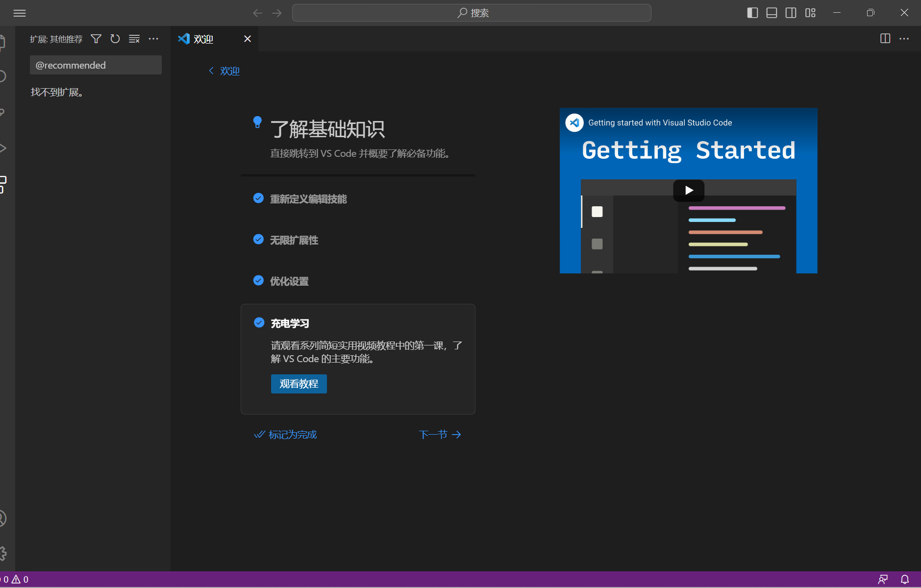Open Run and Debug activity icon

click(x=2, y=148)
